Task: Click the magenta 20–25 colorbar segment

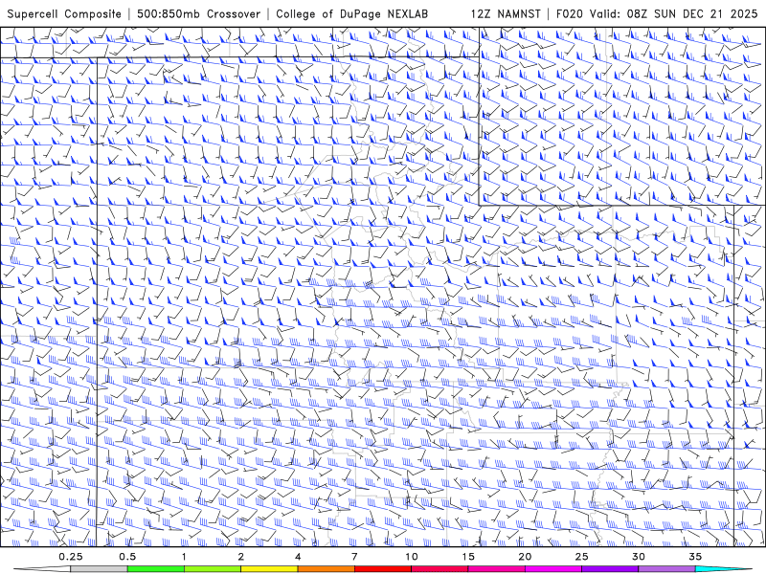Action: click(553, 569)
